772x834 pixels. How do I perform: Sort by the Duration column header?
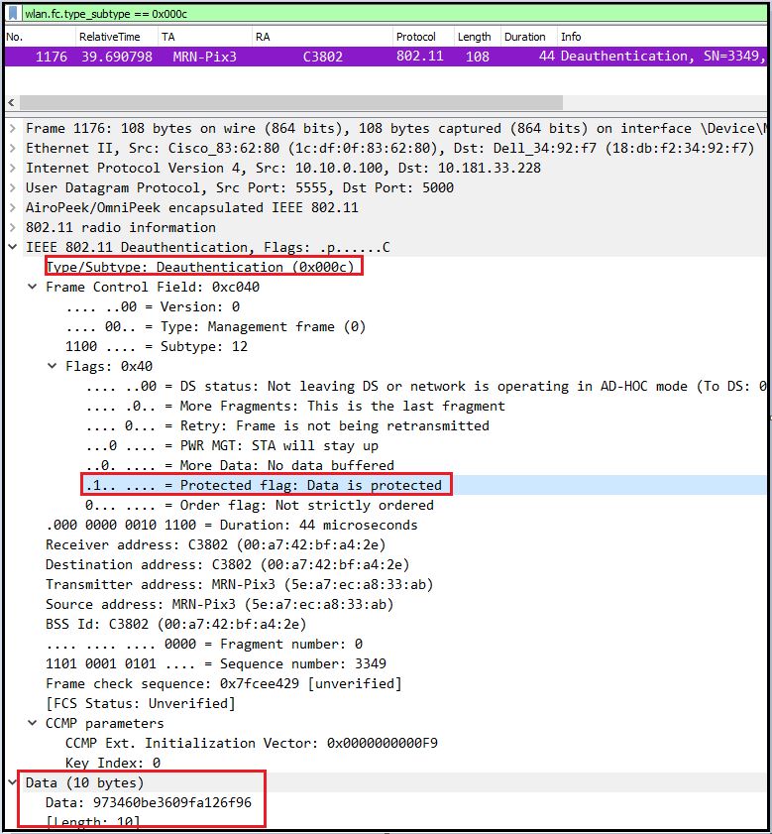point(528,37)
